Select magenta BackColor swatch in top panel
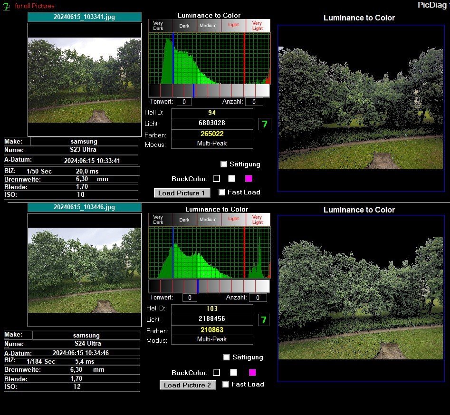450x415 pixels. click(249, 179)
